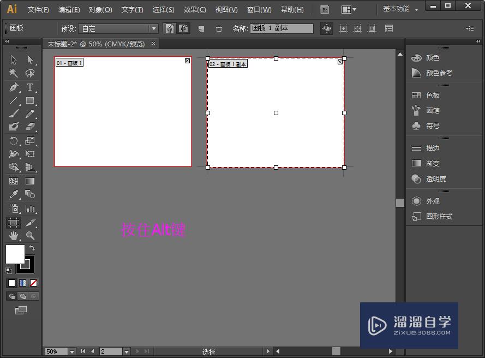Select the Lasso tool
This screenshot has height=358, width=485.
coord(30,73)
